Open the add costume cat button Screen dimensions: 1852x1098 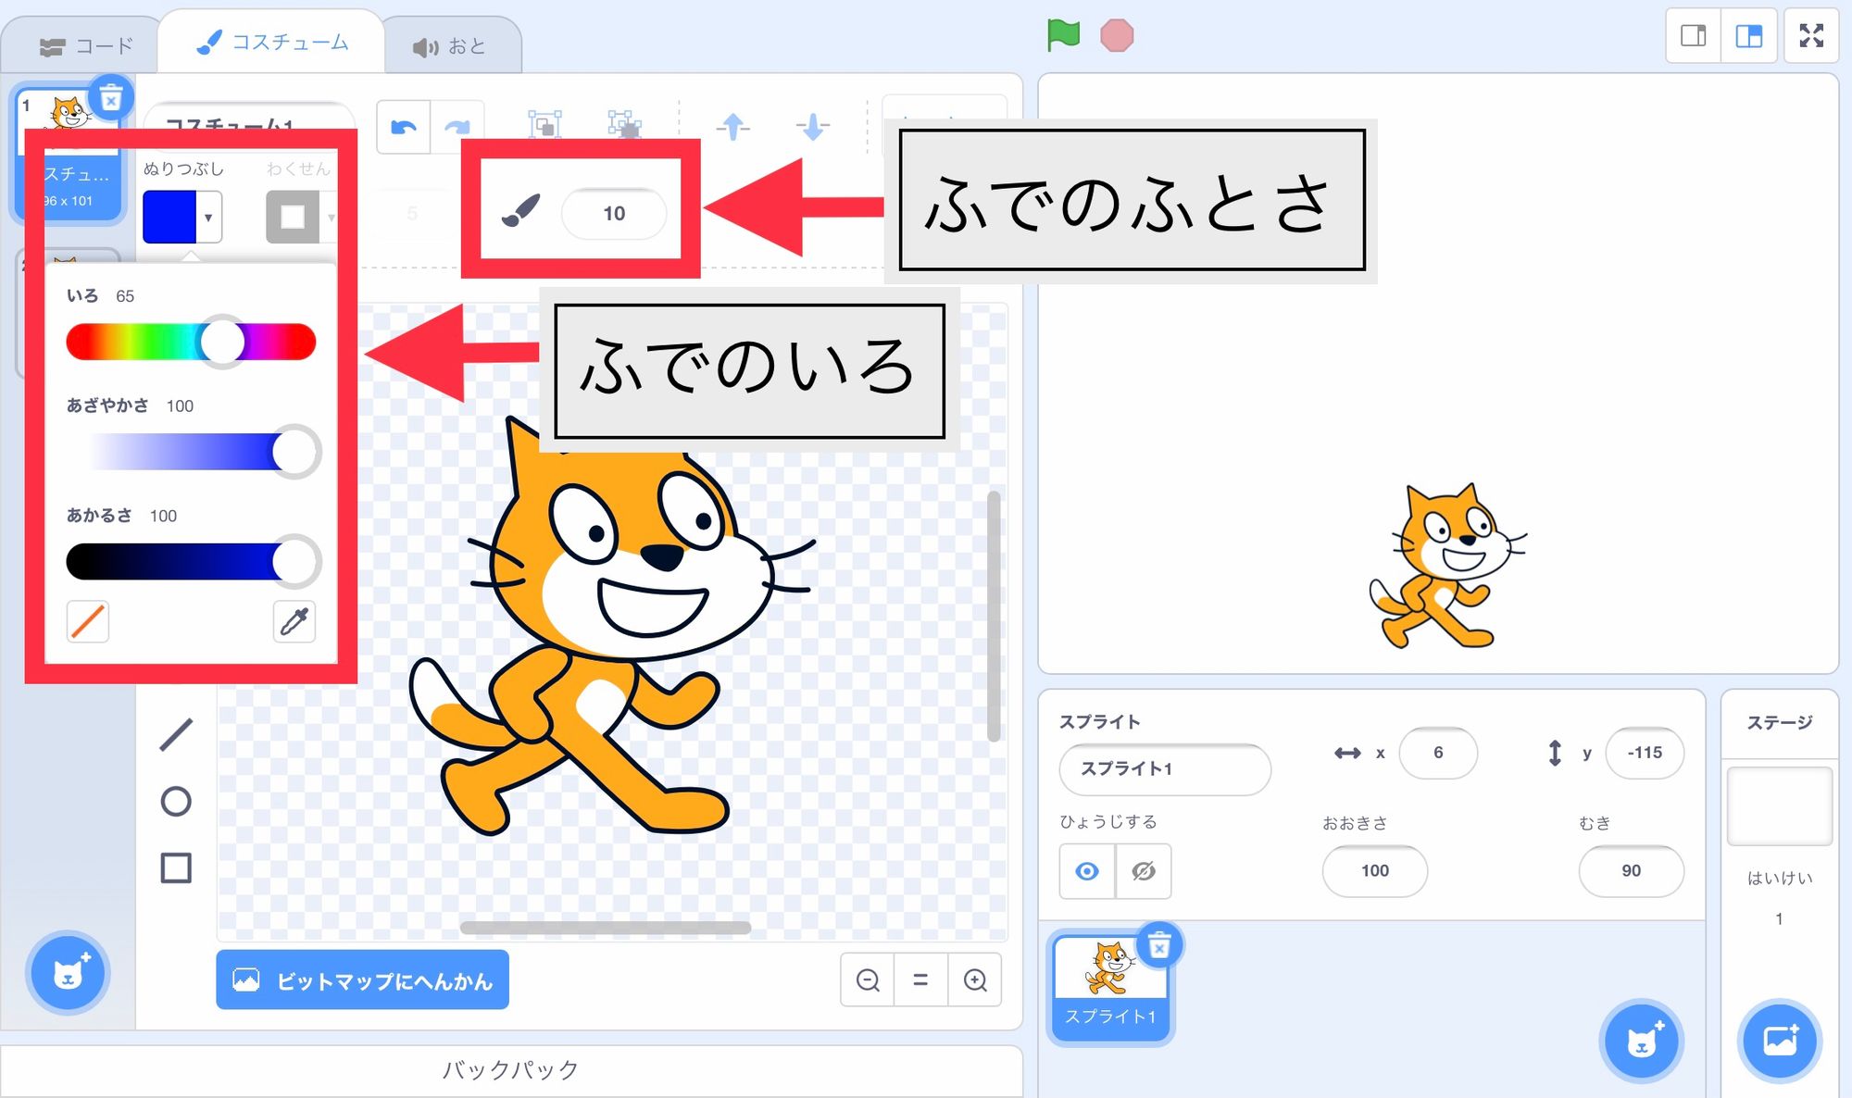[68, 973]
